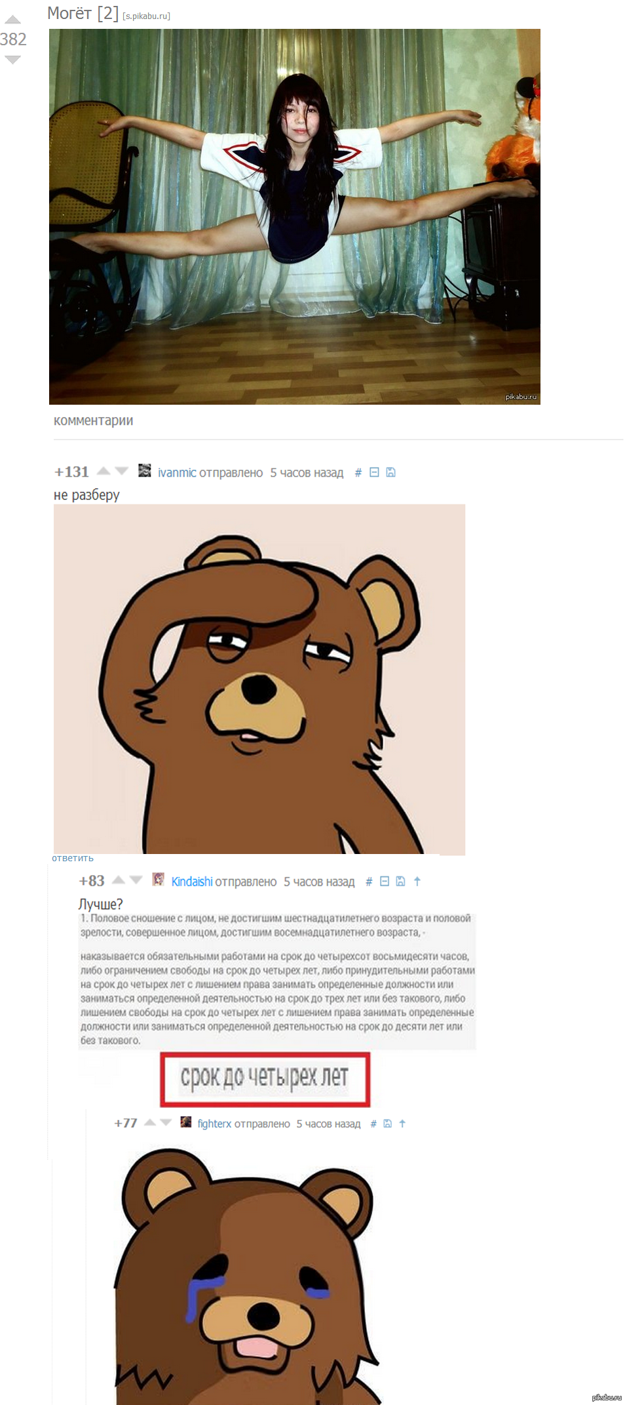The image size is (625, 1405).
Task: Downvote Kindaishi's comment
Action: [136, 880]
